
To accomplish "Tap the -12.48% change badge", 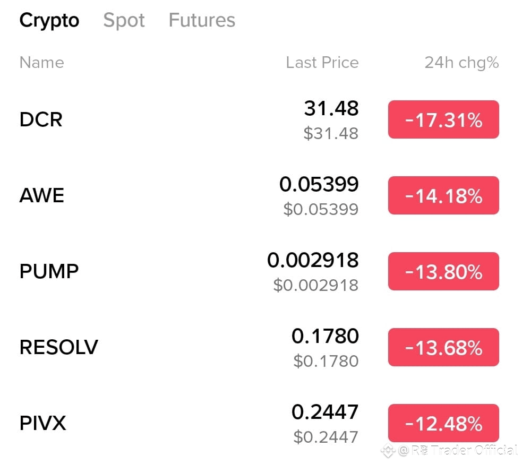I will (x=443, y=423).
